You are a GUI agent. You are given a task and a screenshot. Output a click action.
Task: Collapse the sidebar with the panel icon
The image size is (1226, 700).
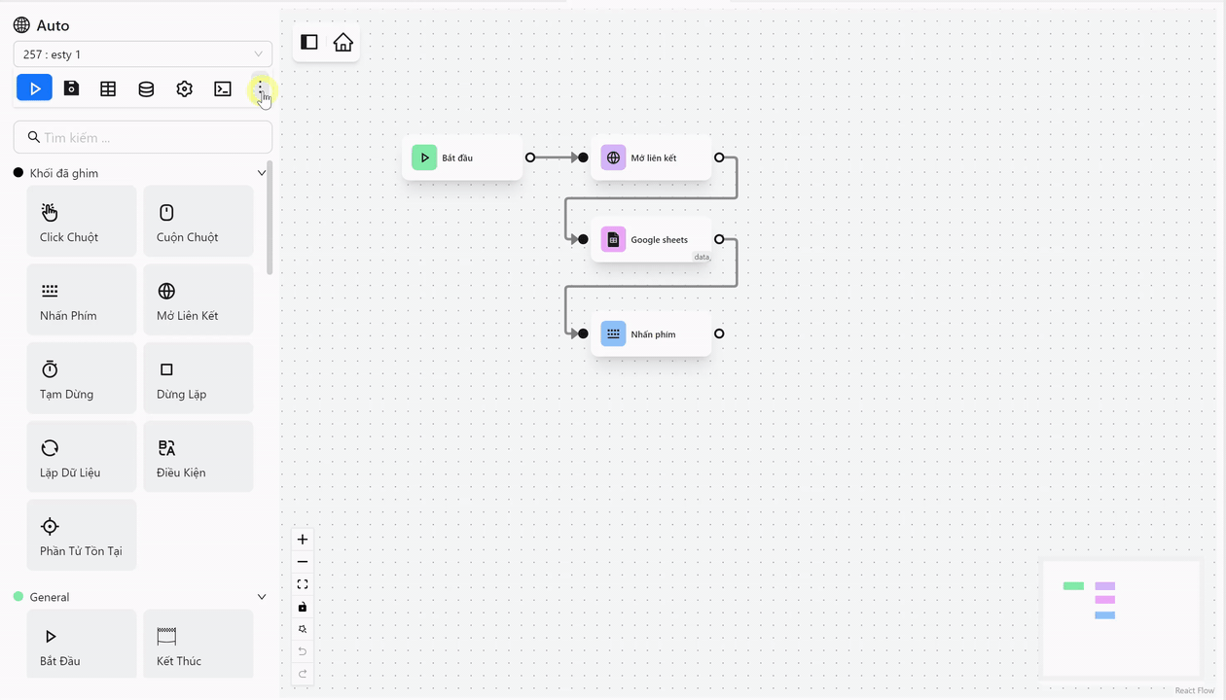308,42
